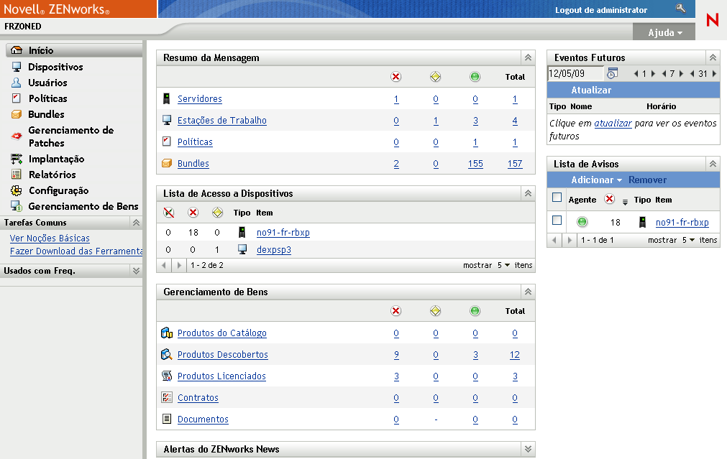Open the dexpsp3 device link
The image size is (727, 459).
(x=273, y=250)
